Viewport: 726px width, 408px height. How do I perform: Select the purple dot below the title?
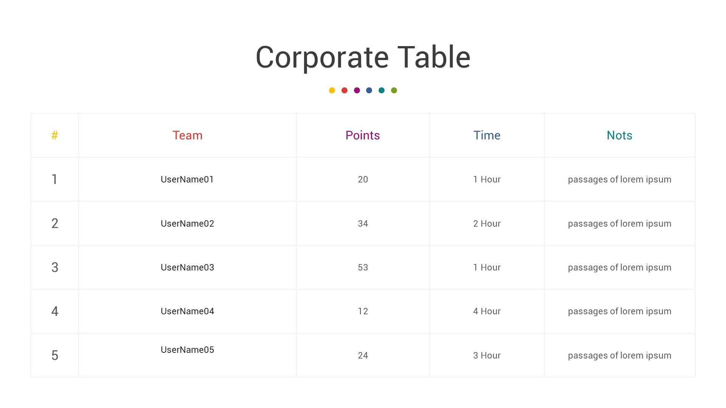coord(357,90)
